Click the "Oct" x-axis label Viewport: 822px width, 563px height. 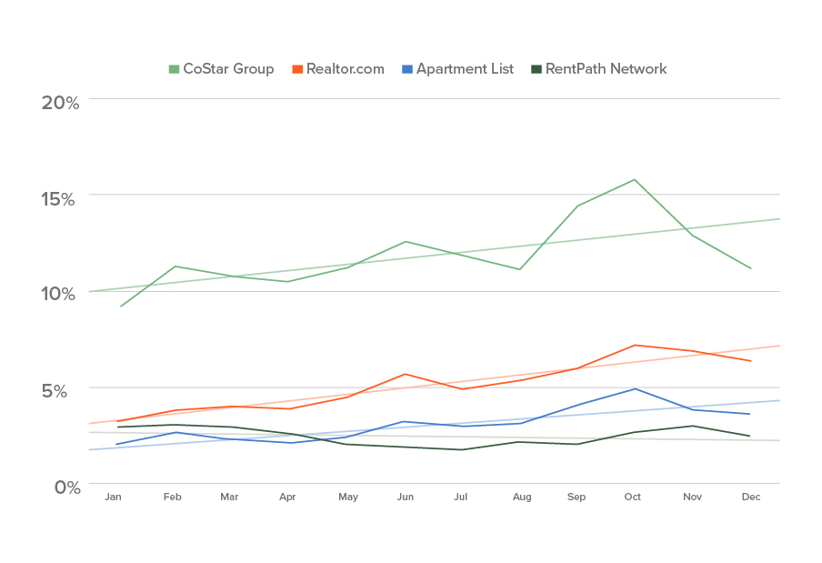pyautogui.click(x=632, y=497)
